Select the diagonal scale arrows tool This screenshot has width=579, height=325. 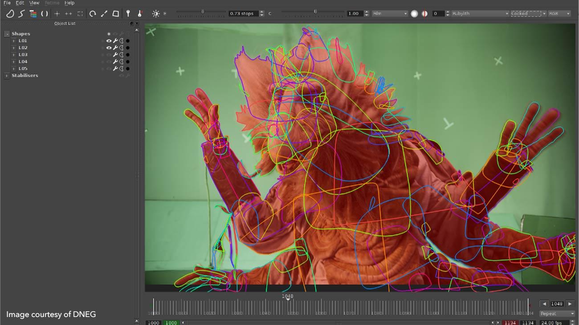pos(104,14)
